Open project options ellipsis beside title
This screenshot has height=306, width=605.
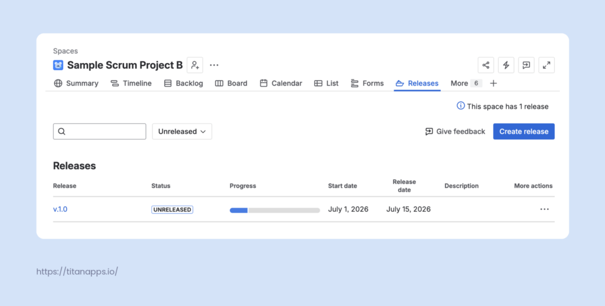214,65
